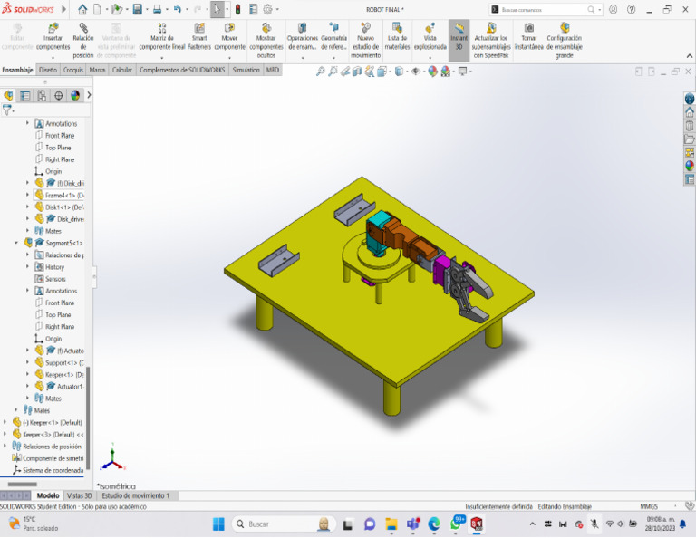Open FeatureManager design tree tab
Viewport: 696px width, 538px height.
click(x=8, y=95)
